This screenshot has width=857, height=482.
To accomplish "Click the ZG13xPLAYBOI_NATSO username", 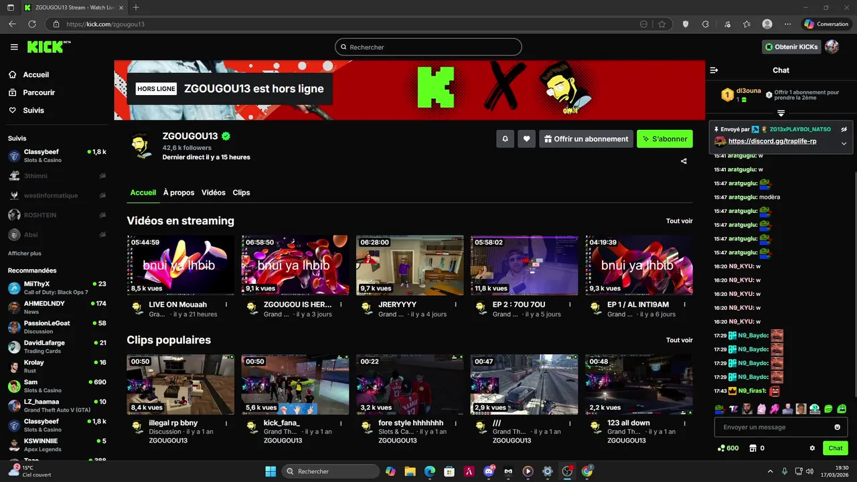I will coord(801,129).
